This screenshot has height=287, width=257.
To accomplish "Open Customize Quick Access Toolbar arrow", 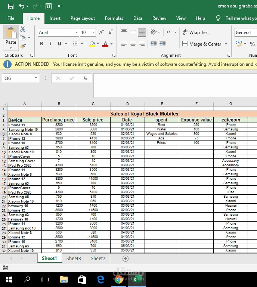I will pyautogui.click(x=59, y=6).
